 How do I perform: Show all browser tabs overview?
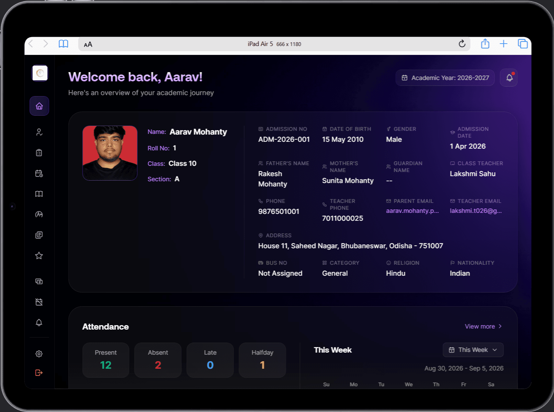523,44
